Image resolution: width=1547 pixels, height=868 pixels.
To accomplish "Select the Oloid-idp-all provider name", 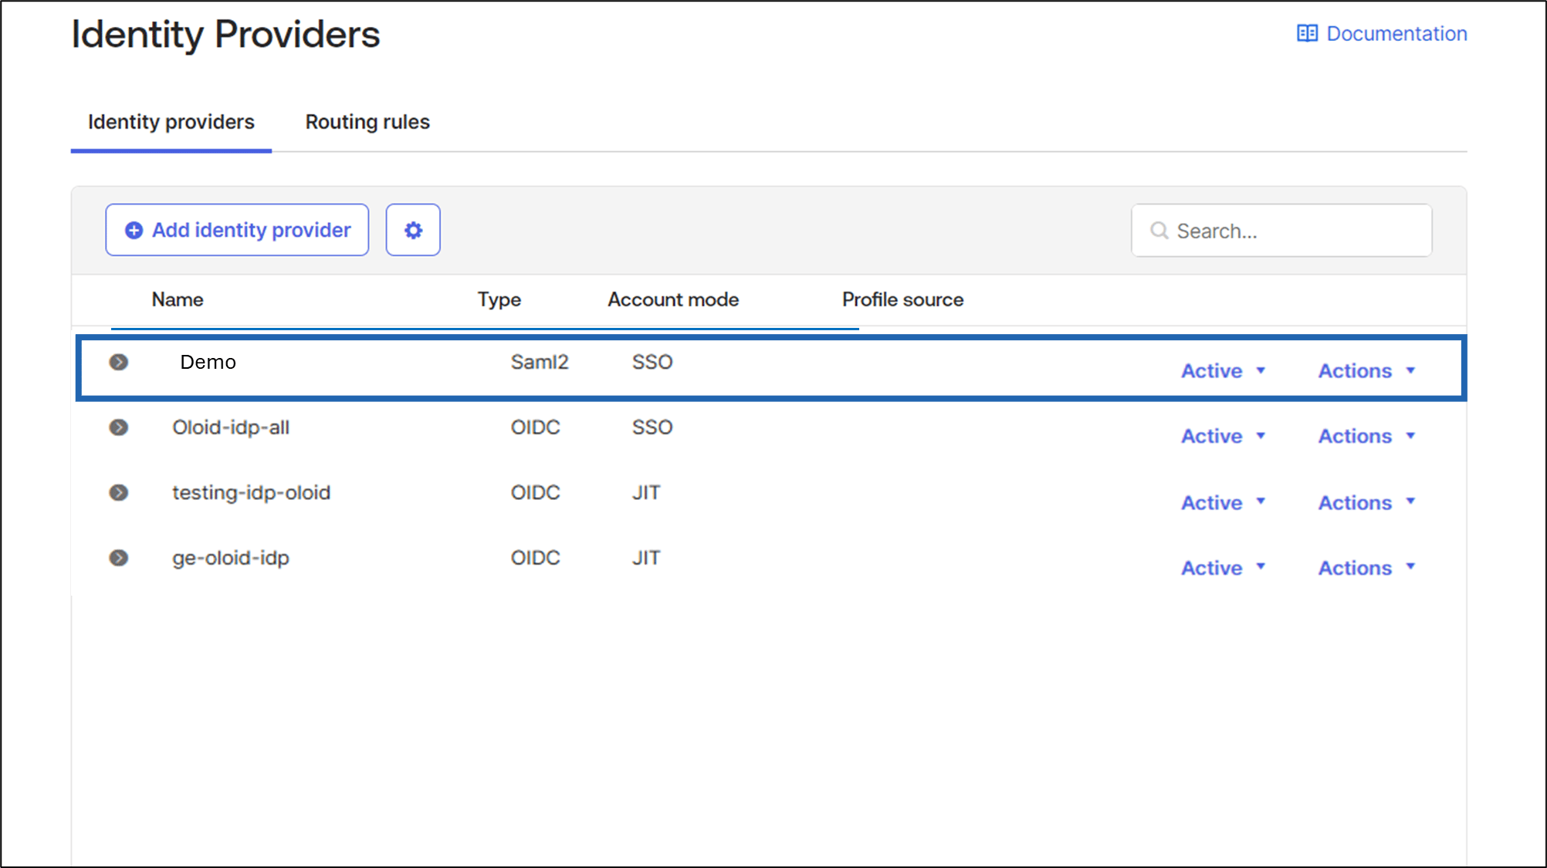I will tap(231, 427).
